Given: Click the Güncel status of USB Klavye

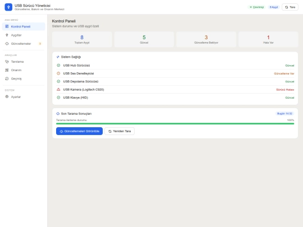Looking at the screenshot, I should point(290,98).
